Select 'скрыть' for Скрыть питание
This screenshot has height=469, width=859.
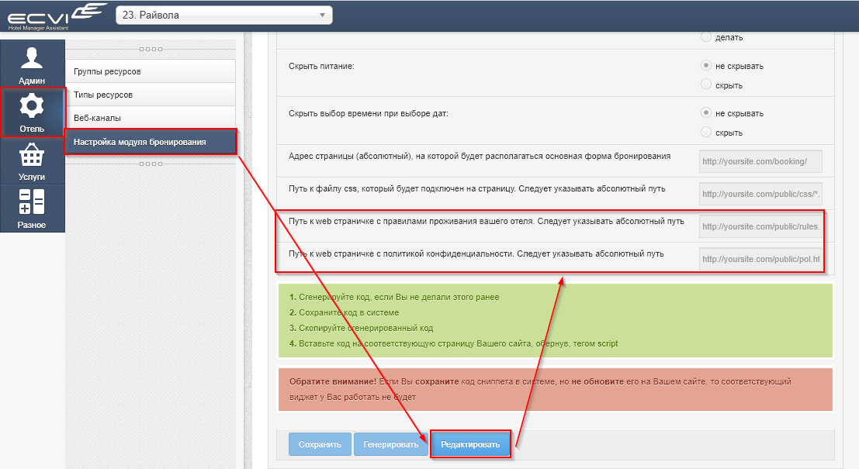click(x=706, y=84)
